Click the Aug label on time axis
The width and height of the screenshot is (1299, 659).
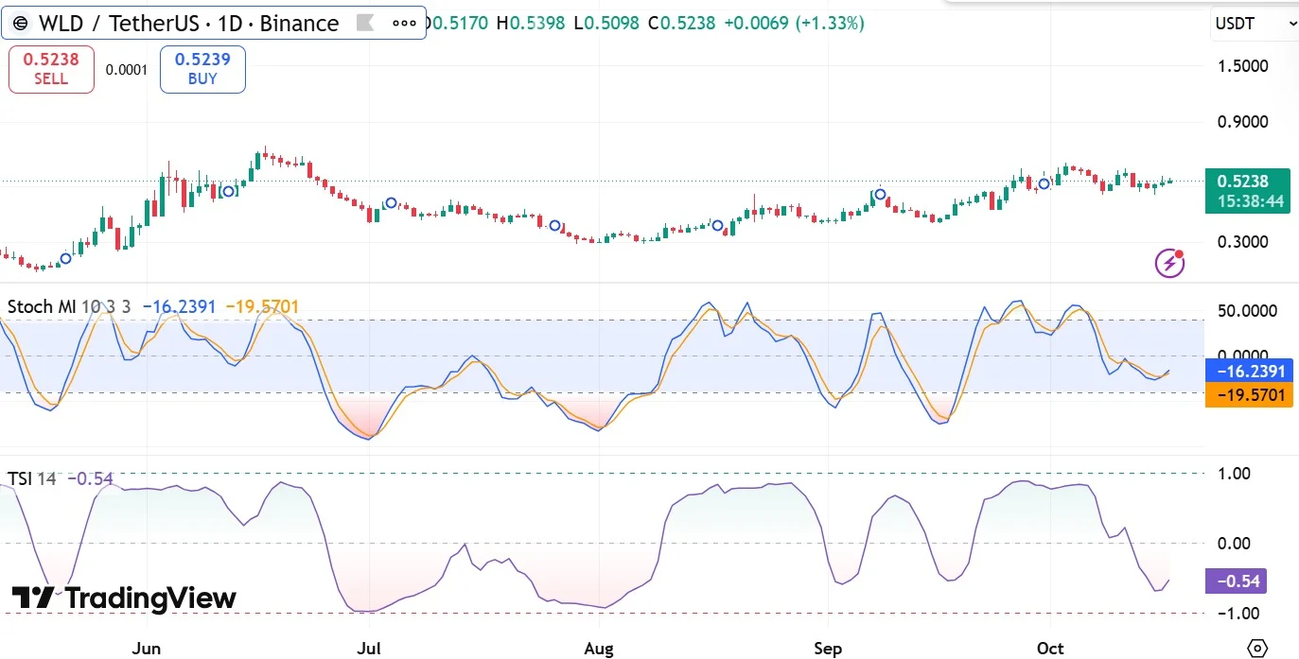click(x=599, y=649)
